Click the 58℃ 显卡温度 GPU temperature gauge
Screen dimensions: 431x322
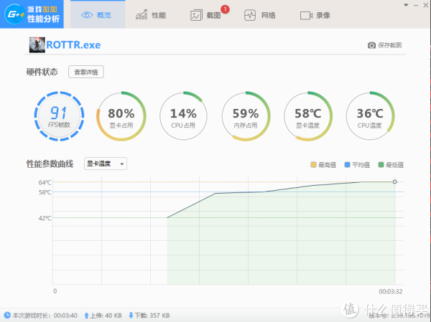point(308,116)
